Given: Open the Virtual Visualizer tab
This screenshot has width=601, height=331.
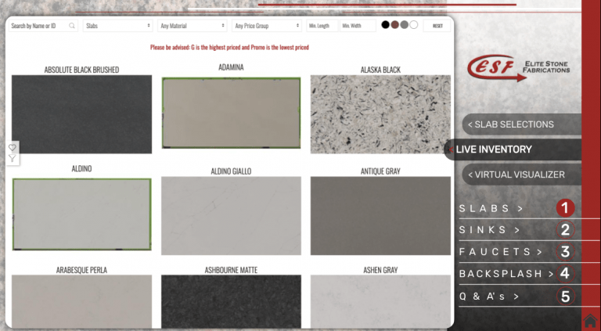Looking at the screenshot, I should (x=522, y=174).
